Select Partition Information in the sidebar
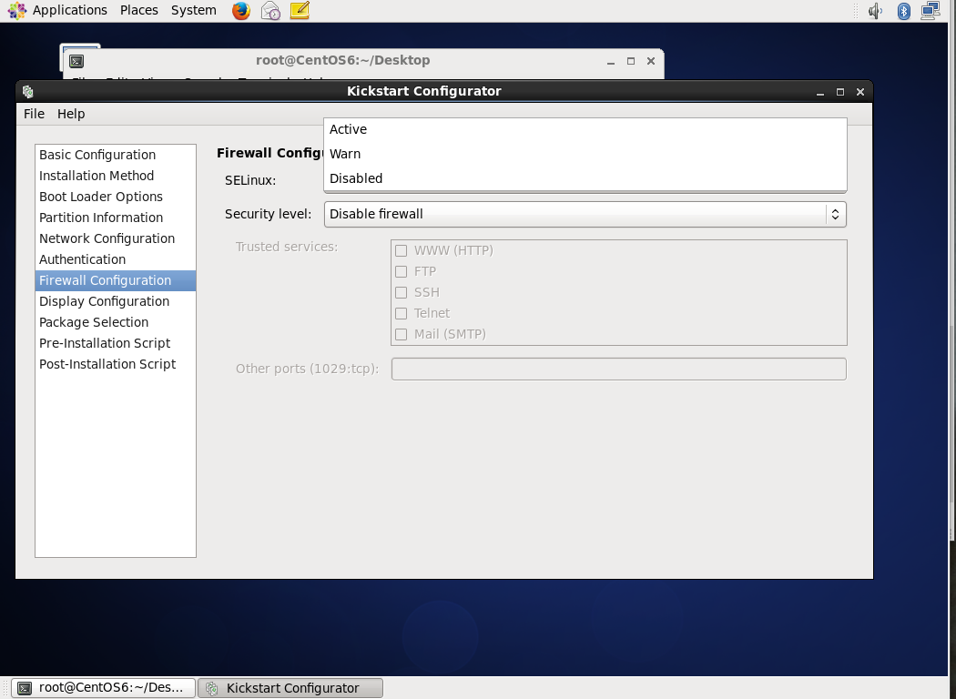The height and width of the screenshot is (699, 956). point(116,218)
